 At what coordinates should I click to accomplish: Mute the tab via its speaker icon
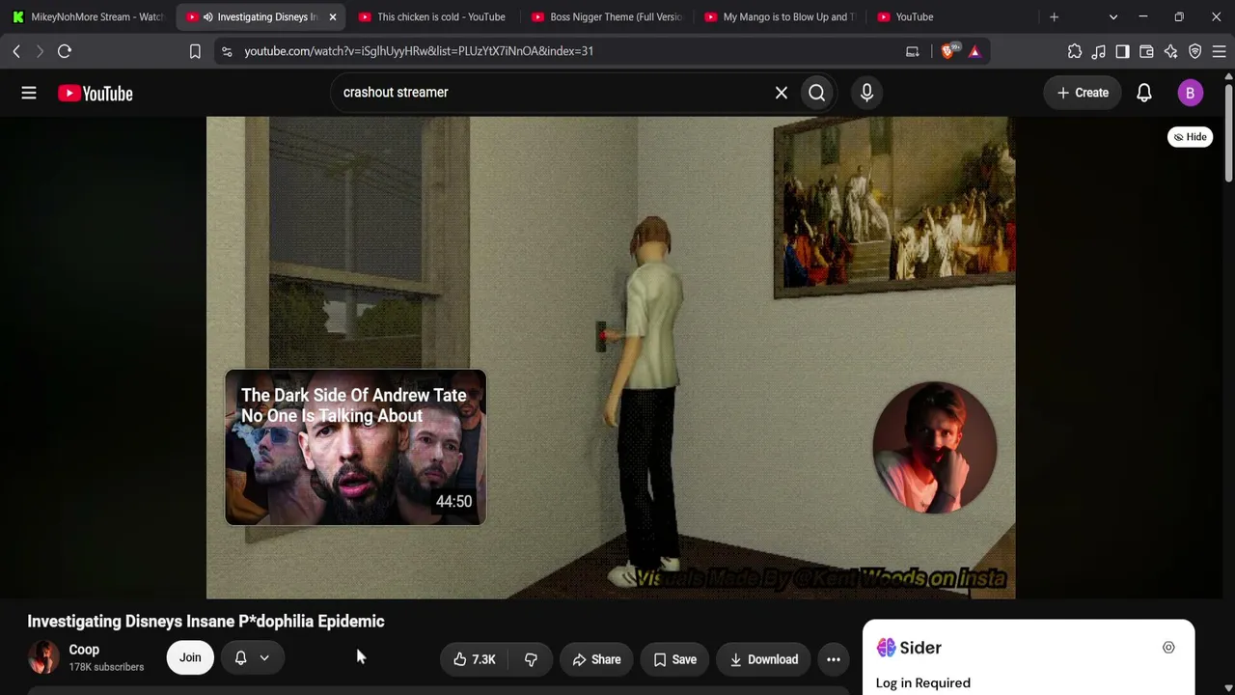pos(207,16)
